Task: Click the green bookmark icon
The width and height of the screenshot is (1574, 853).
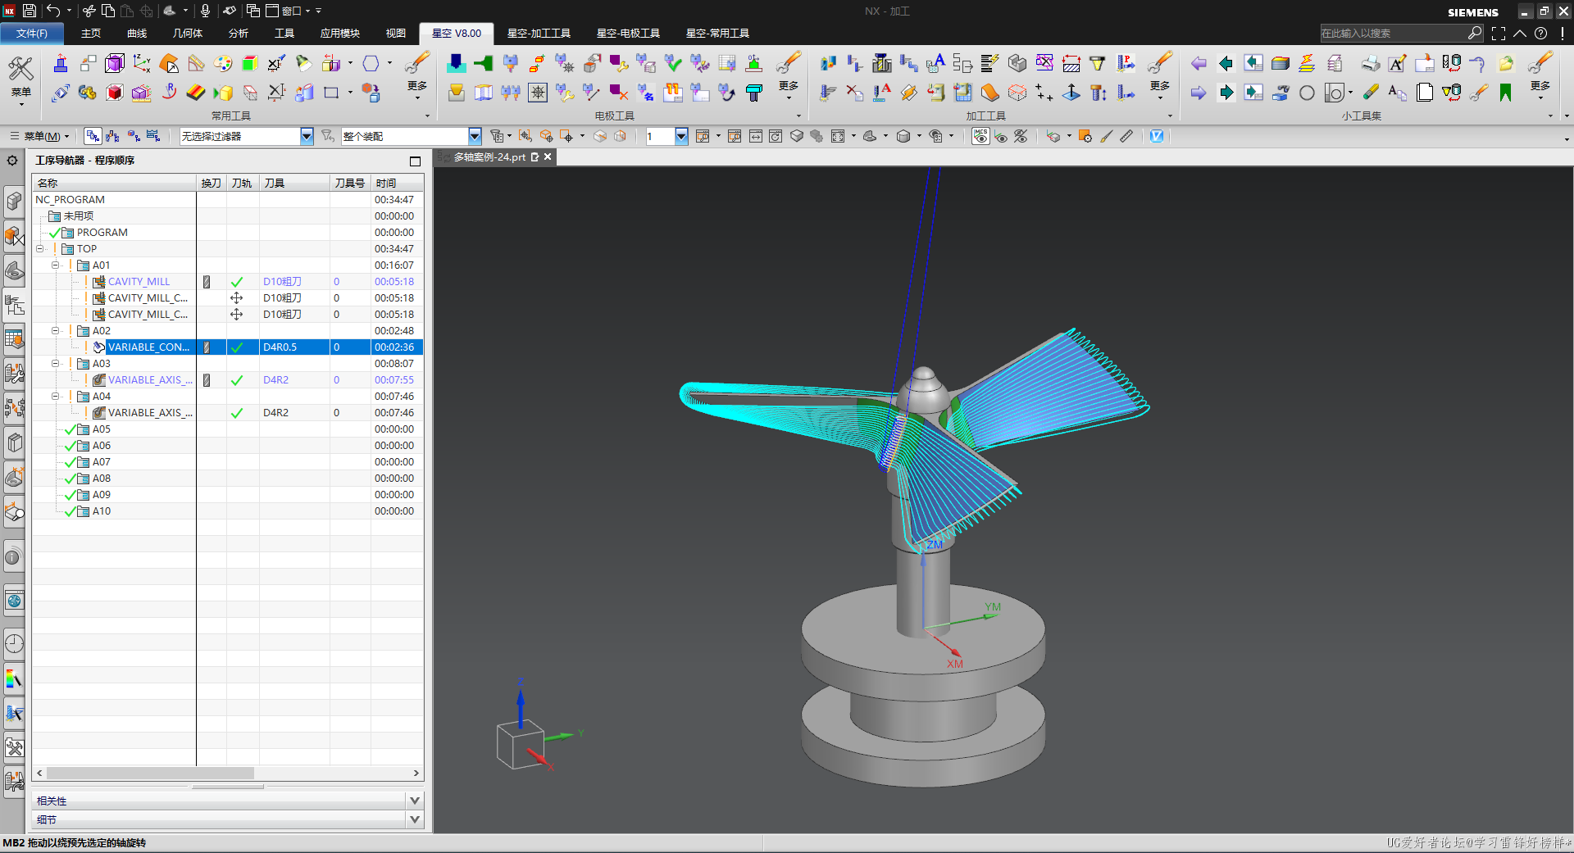Action: (x=1505, y=93)
